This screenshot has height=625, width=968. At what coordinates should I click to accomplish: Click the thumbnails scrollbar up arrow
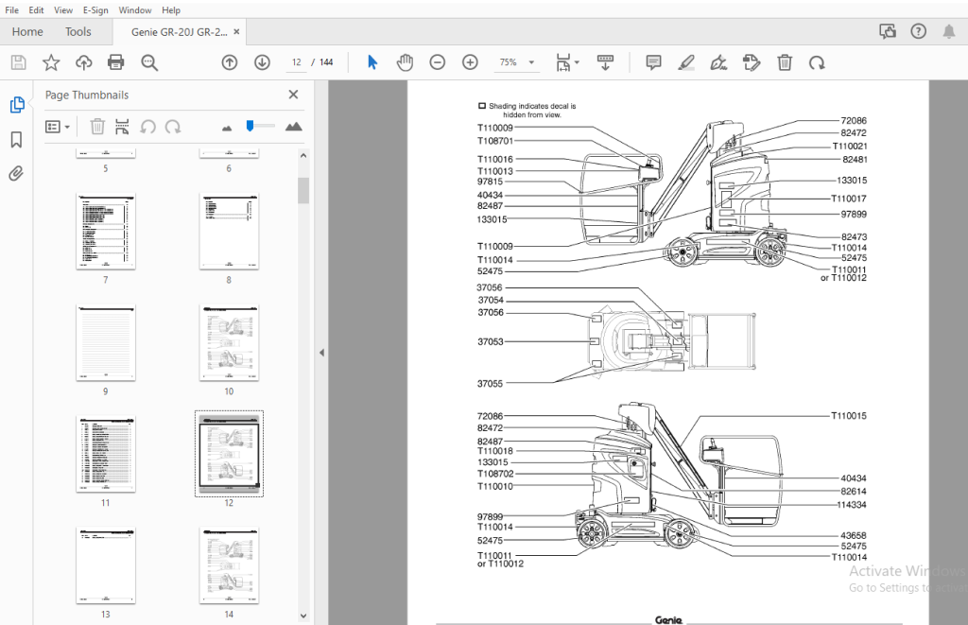[x=303, y=156]
